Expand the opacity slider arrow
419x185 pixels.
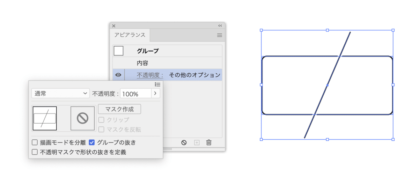click(x=155, y=94)
